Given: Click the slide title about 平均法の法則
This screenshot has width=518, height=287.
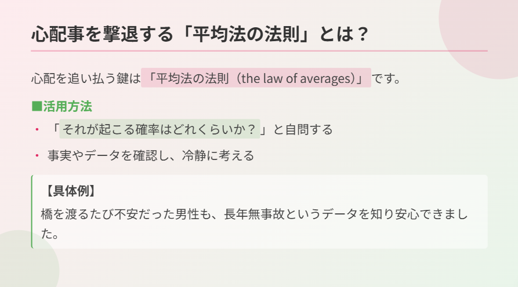Looking at the screenshot, I should (x=200, y=34).
